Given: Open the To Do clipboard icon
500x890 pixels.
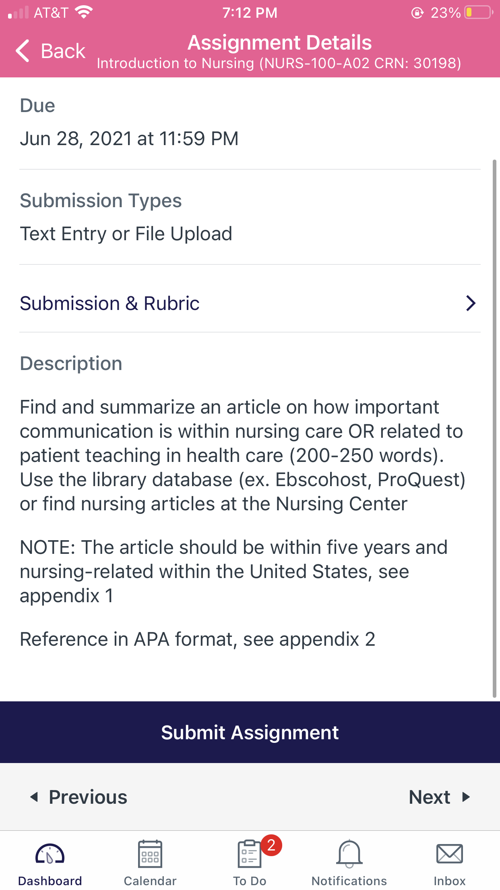Looking at the screenshot, I should [x=249, y=854].
